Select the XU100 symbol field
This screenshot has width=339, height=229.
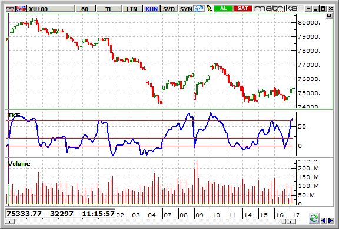tap(51, 9)
